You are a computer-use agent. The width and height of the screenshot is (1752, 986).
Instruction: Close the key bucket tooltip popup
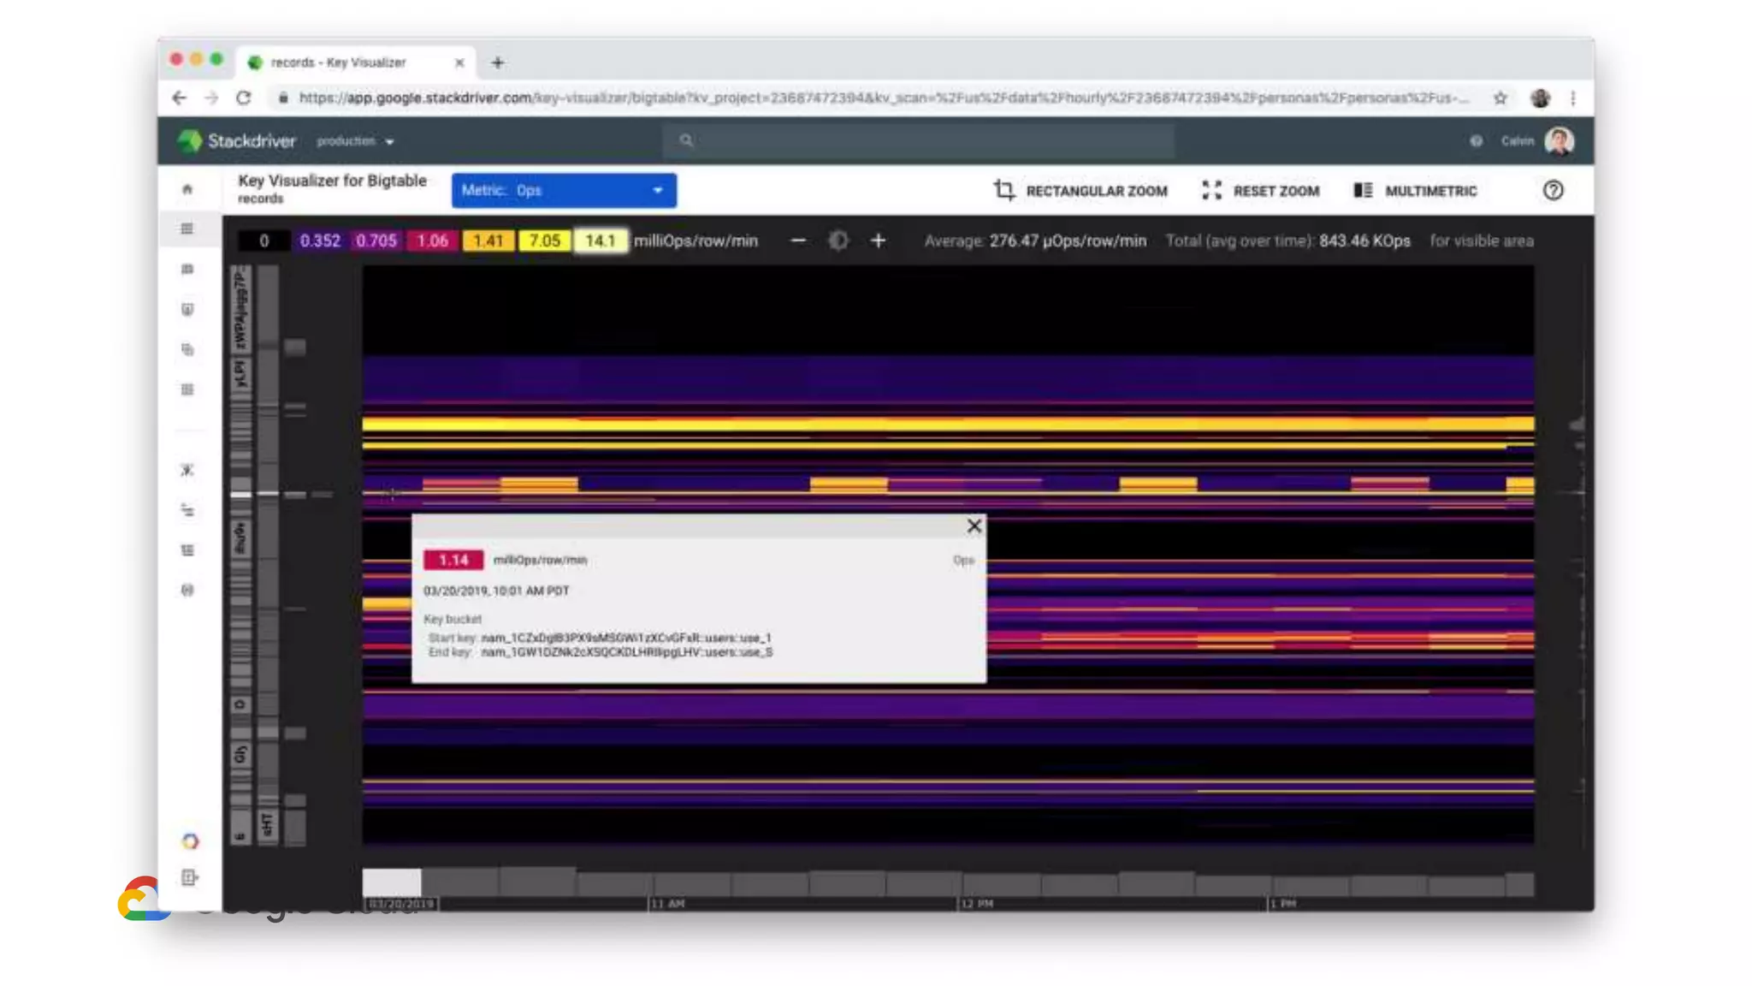pyautogui.click(x=974, y=526)
